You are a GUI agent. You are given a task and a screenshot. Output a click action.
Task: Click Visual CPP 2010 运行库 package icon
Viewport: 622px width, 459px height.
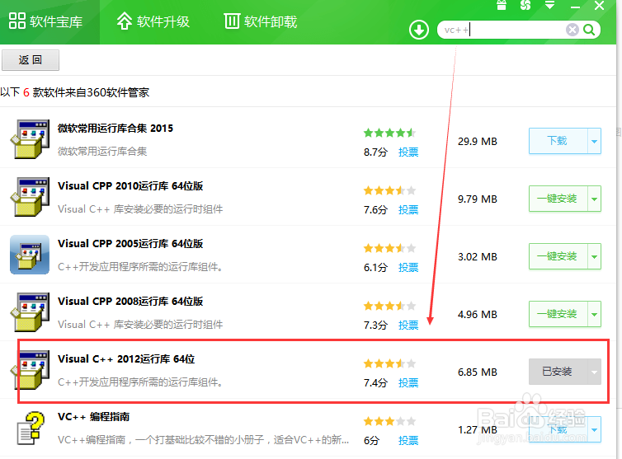coord(31,197)
